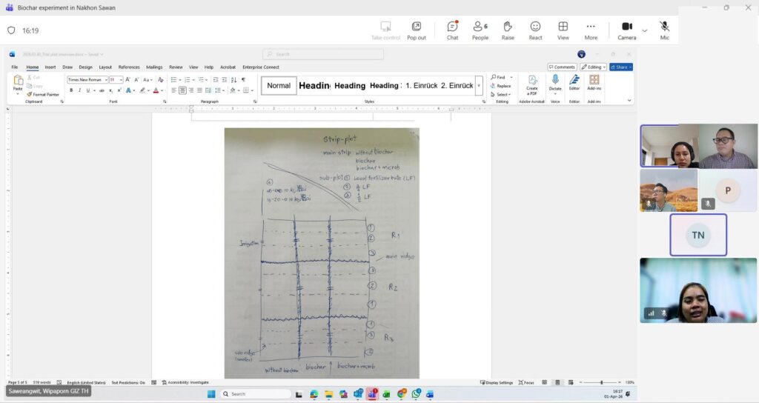759x403 pixels.
Task: Toggle the Camera on or off
Action: pyautogui.click(x=627, y=30)
